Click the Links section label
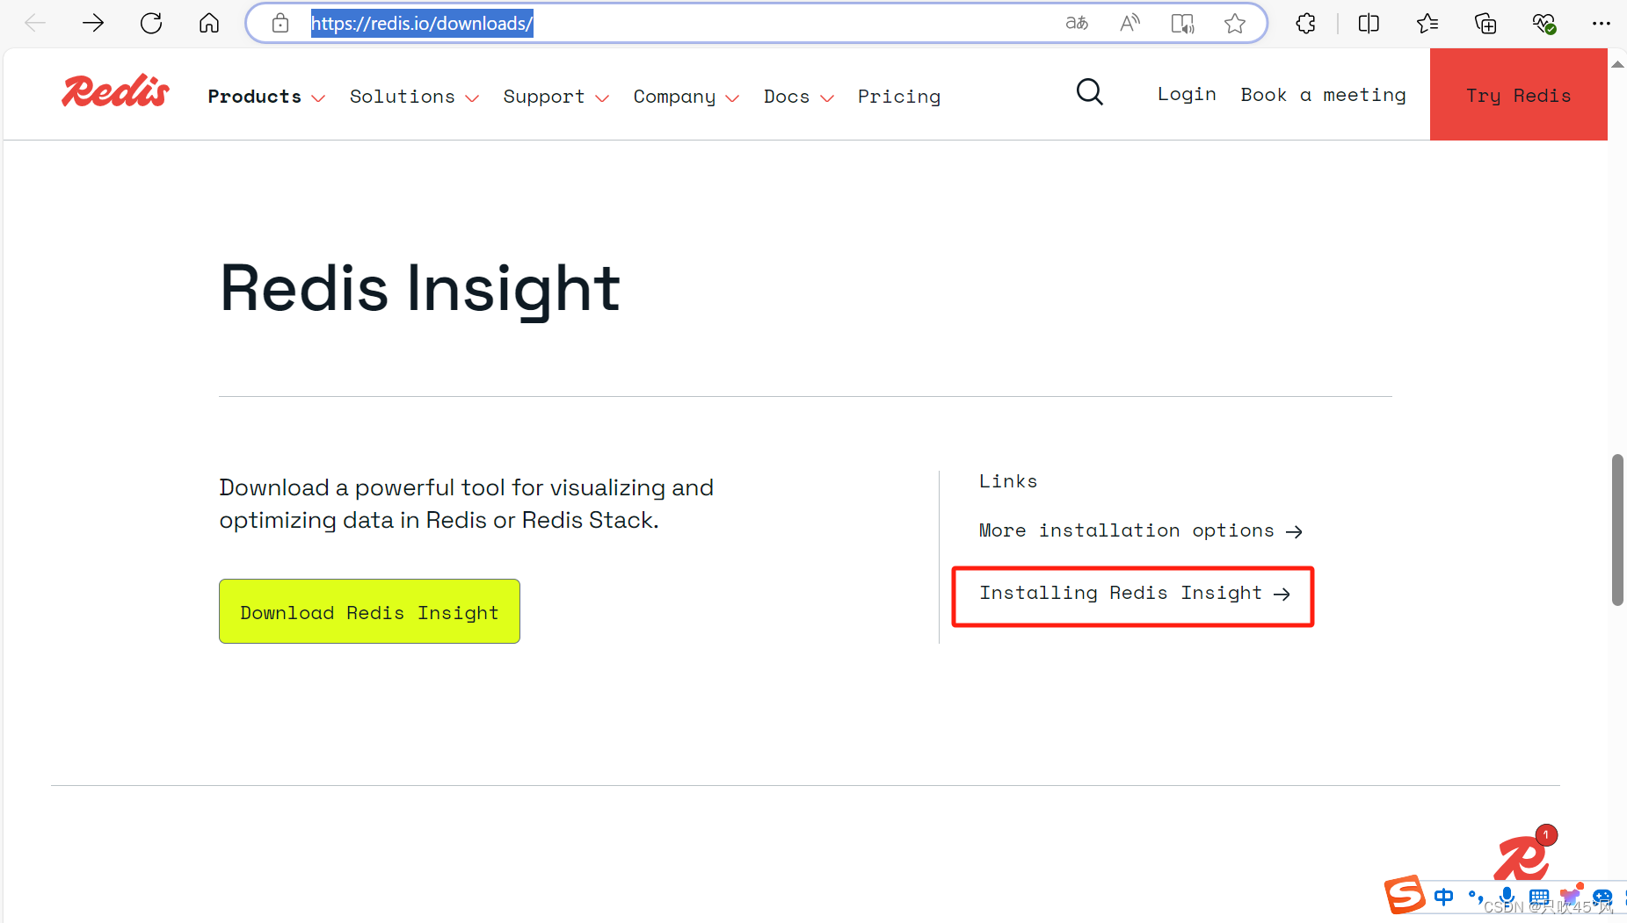Viewport: 1627px width, 923px height. [x=1008, y=481]
